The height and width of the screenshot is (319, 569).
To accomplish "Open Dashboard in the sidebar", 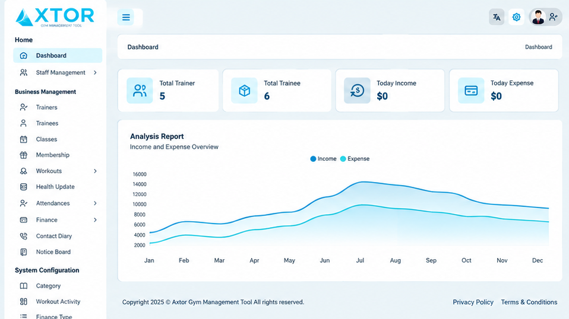I will (x=58, y=55).
